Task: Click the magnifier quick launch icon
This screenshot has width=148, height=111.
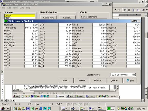Action: tap(24, 109)
